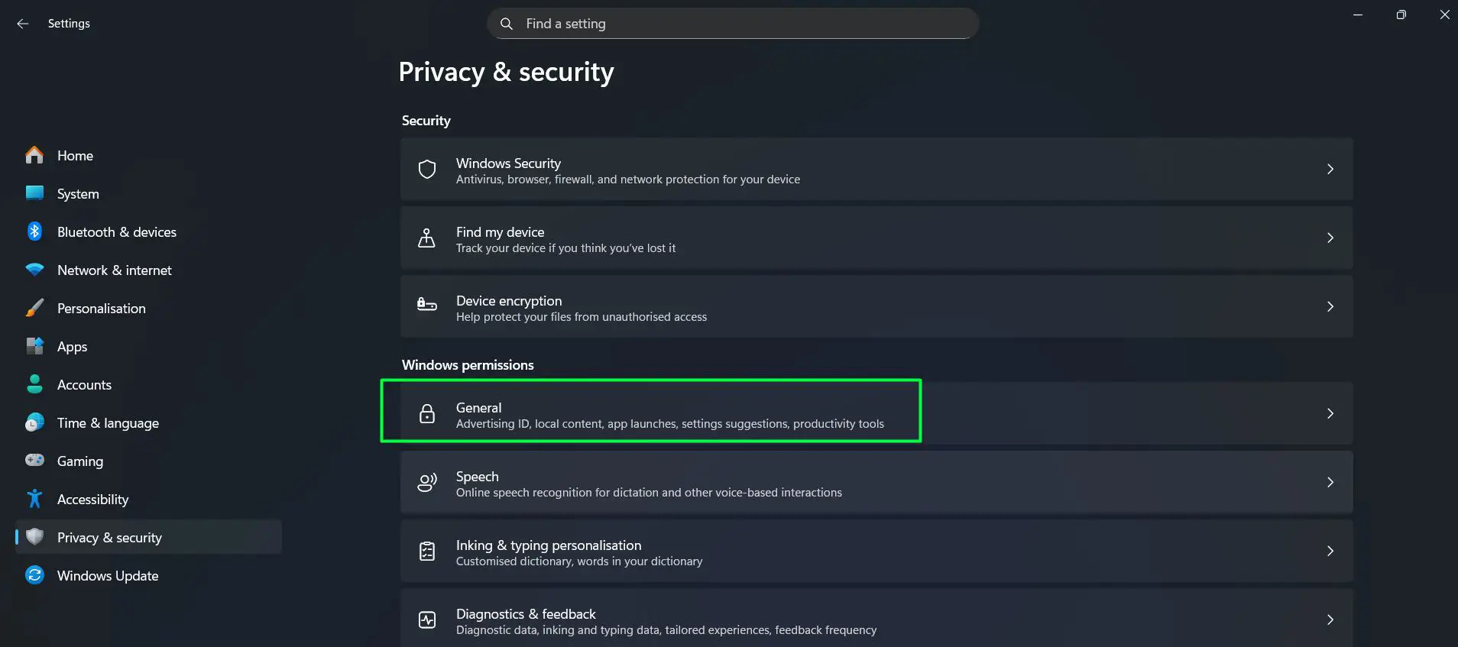Image resolution: width=1458 pixels, height=647 pixels.
Task: Click the Bluetooth & devices icon
Action: [34, 231]
